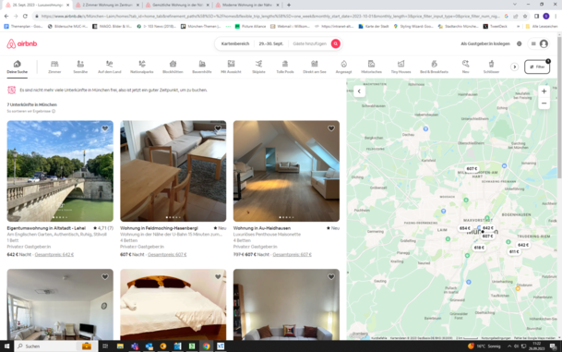Select the Nationalparks category icon
The image size is (562, 352).
tap(142, 64)
